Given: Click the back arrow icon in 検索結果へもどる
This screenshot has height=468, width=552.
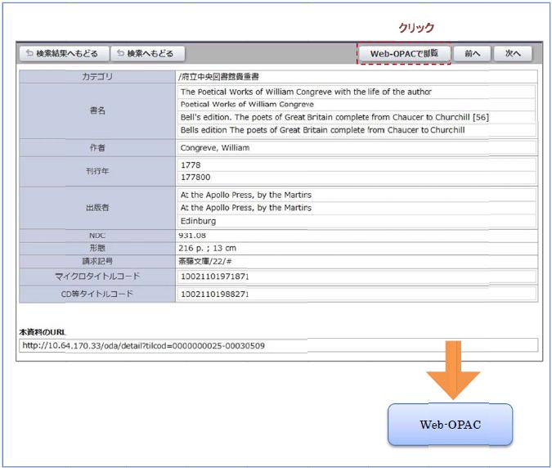Looking at the screenshot, I should (30, 53).
